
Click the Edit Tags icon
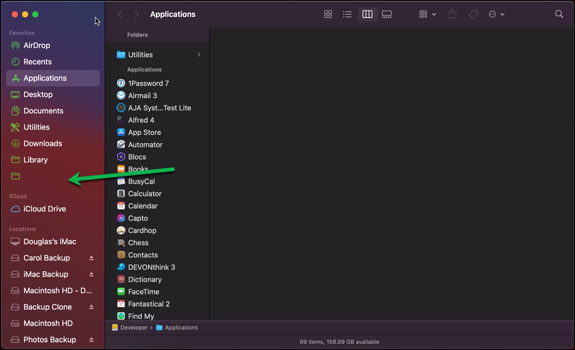[473, 14]
